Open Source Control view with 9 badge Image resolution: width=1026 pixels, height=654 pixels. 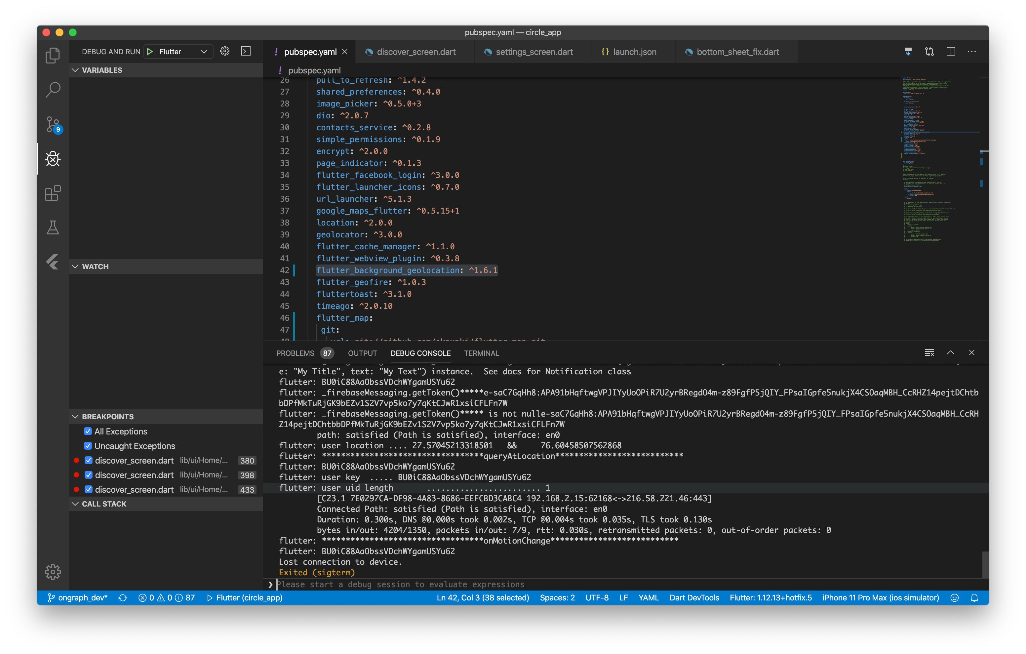click(53, 124)
